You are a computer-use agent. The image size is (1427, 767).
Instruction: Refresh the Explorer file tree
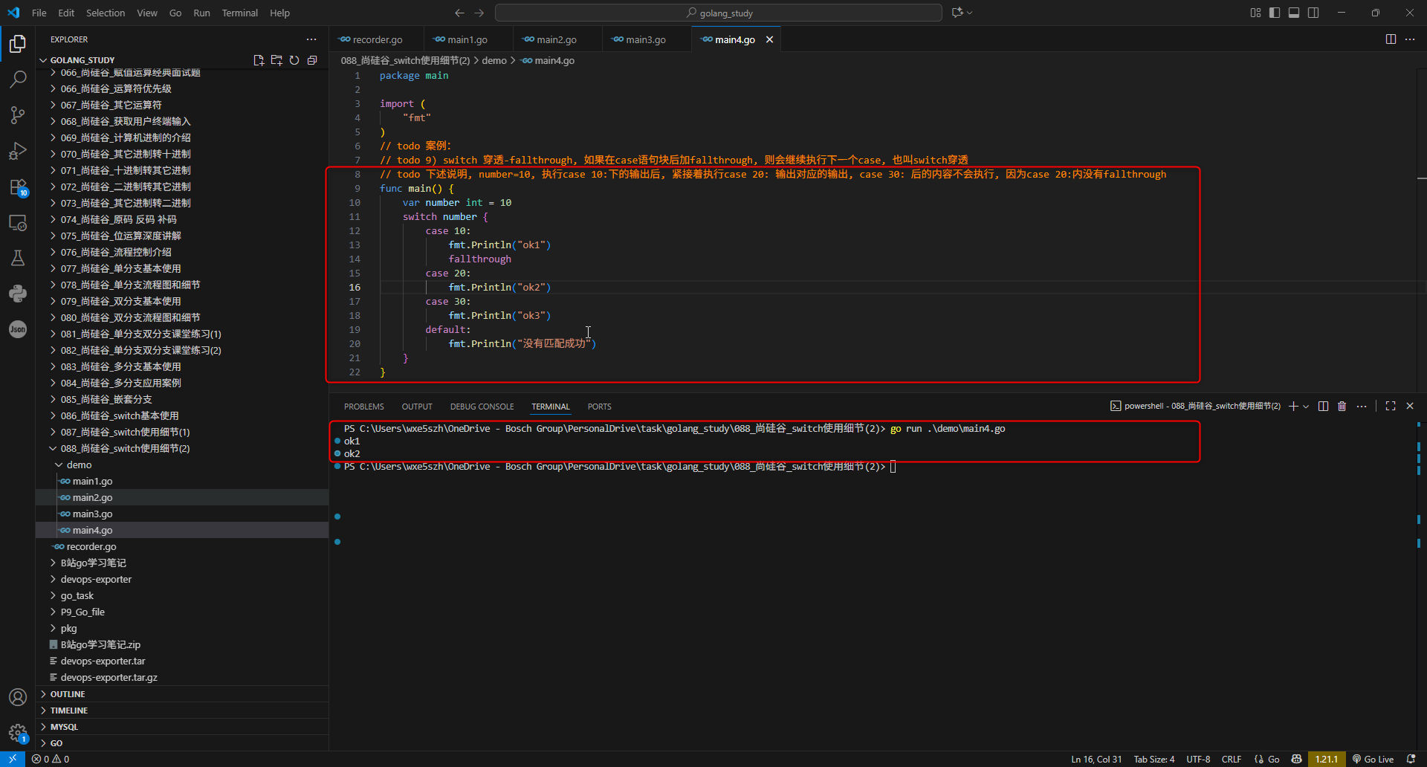294,60
